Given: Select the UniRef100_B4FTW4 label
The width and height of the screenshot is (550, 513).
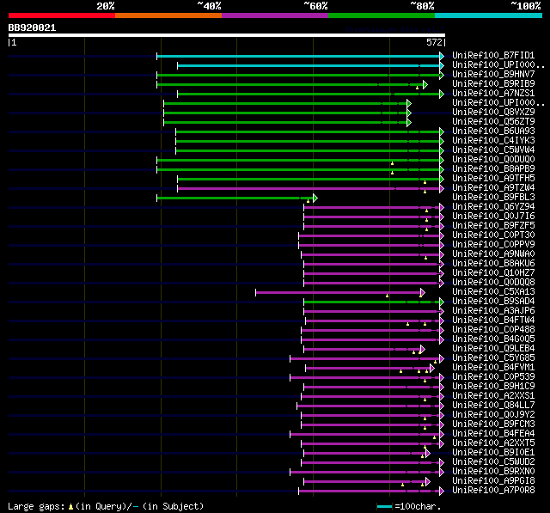Looking at the screenshot, I should (x=493, y=321).
